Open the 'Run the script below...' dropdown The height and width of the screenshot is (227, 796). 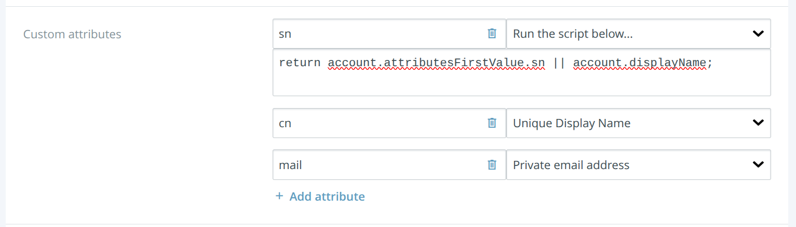click(638, 34)
